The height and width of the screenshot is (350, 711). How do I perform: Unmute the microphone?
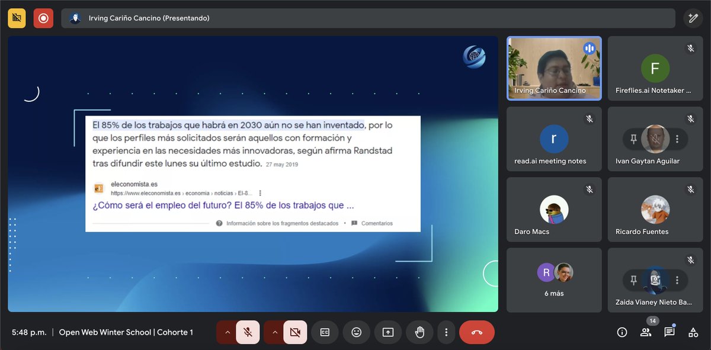pyautogui.click(x=248, y=332)
